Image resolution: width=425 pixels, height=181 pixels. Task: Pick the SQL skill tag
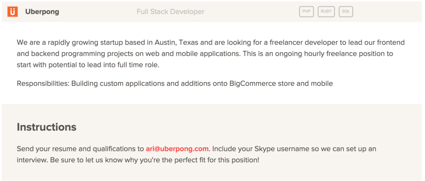(346, 12)
